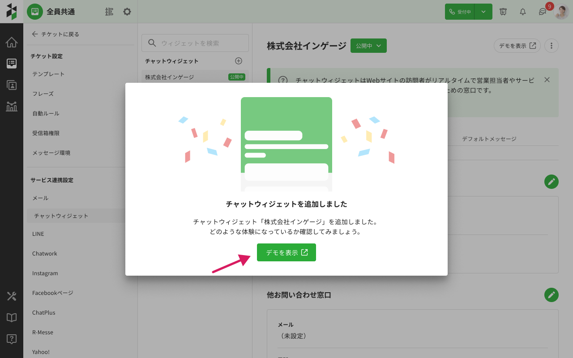Open chat messages icon with badge 9

click(543, 12)
